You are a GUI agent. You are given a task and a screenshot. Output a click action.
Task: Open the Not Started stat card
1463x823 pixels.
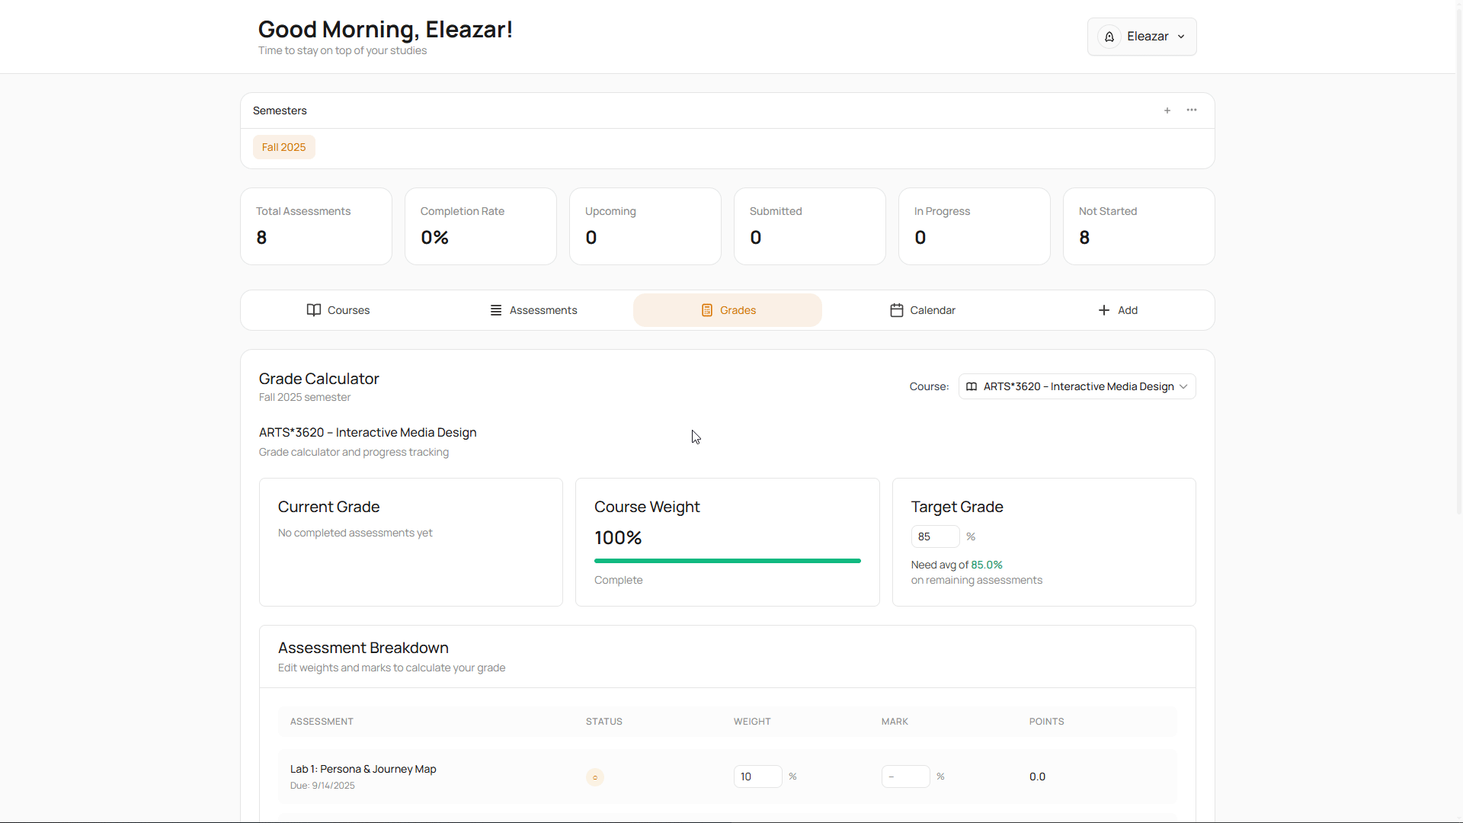point(1139,226)
